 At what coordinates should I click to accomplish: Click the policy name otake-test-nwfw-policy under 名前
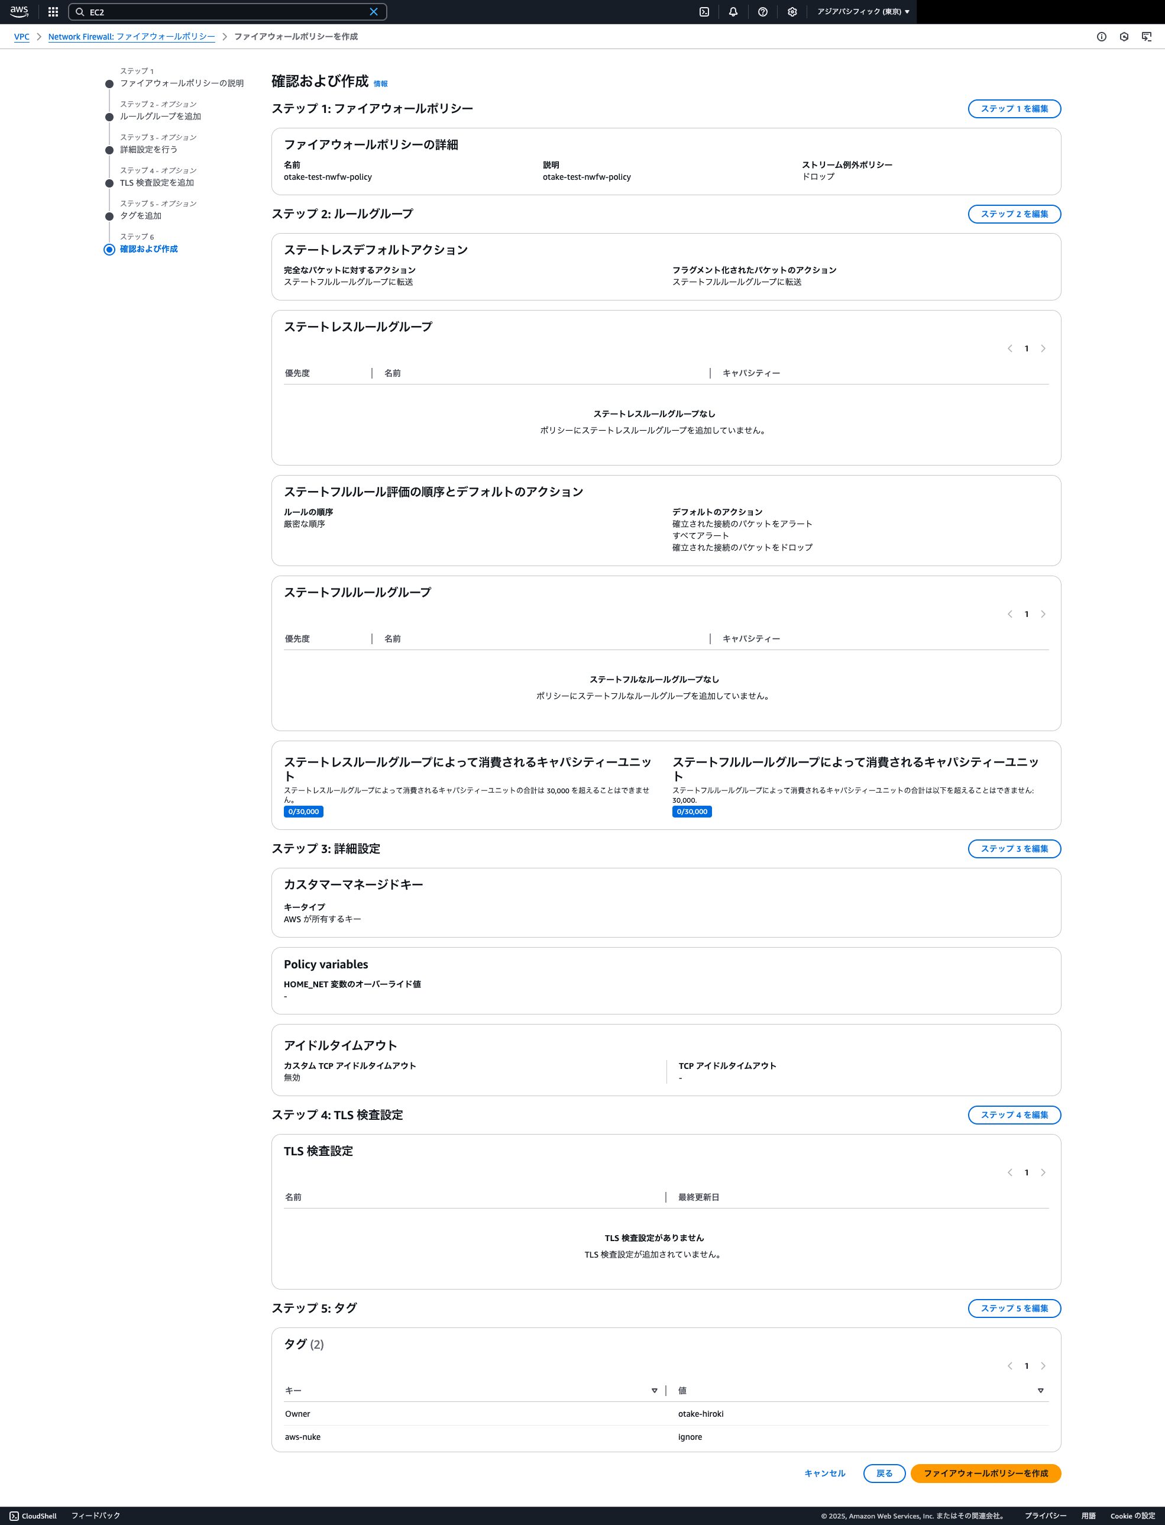tap(327, 177)
